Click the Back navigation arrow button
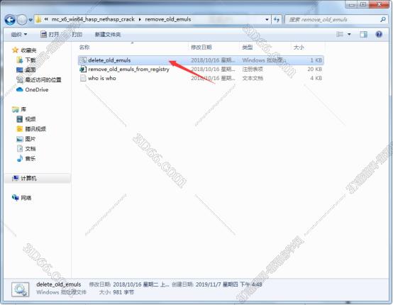This screenshot has height=305, width=393. point(10,20)
